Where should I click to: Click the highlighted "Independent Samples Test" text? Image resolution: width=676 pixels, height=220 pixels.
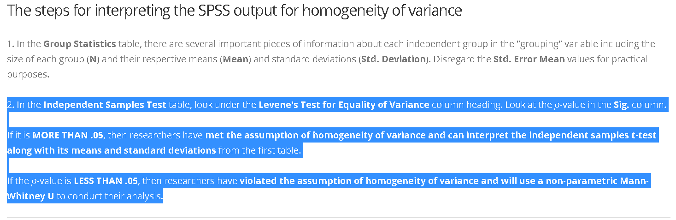pyautogui.click(x=105, y=105)
